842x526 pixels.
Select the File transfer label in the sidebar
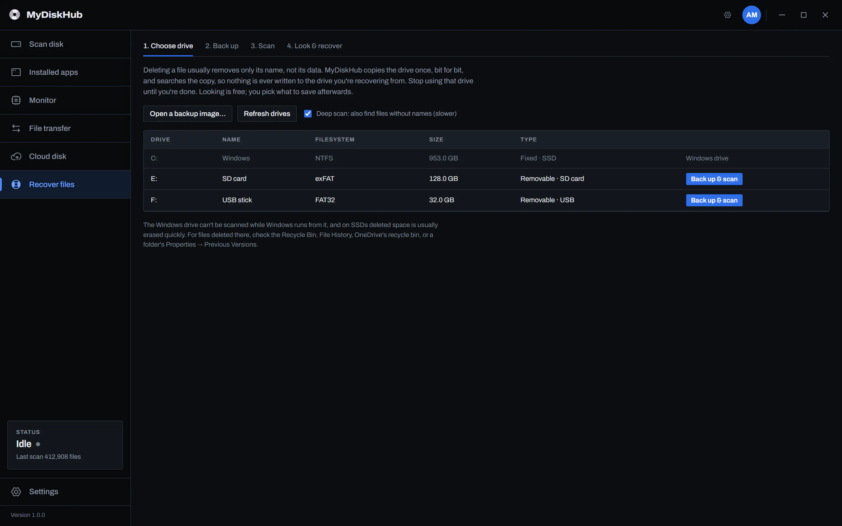50,128
